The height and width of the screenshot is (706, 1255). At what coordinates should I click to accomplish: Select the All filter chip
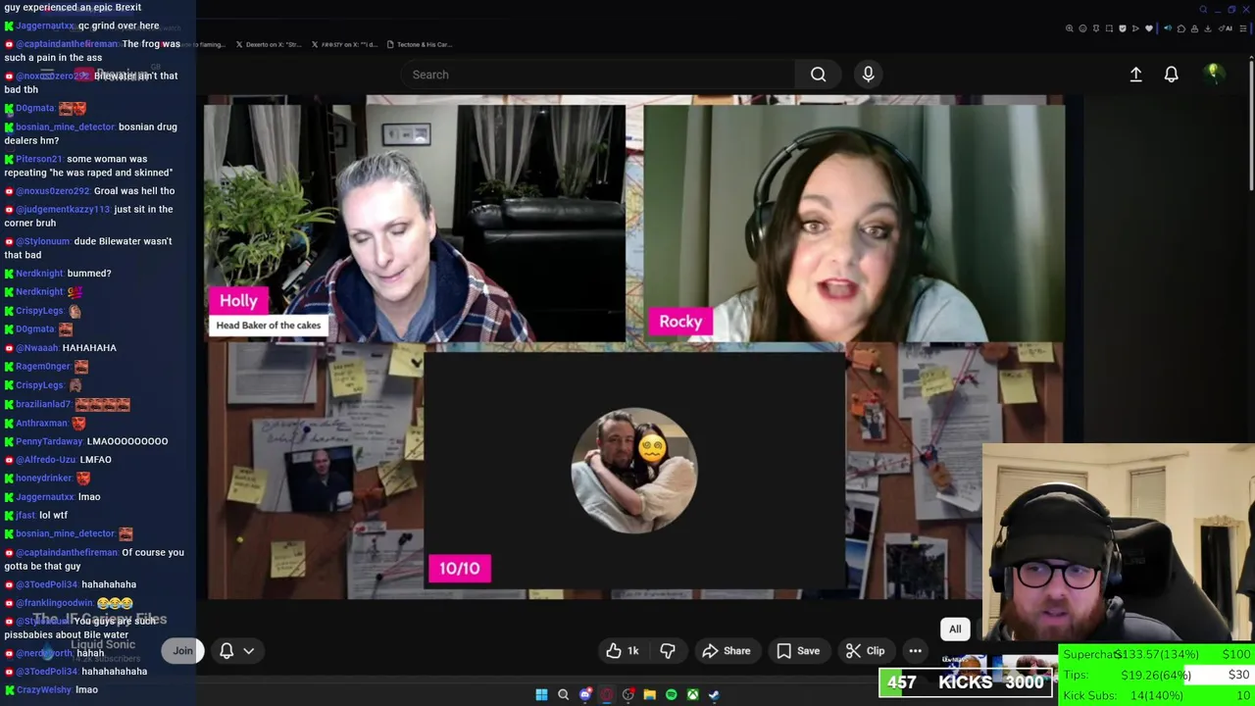(955, 630)
